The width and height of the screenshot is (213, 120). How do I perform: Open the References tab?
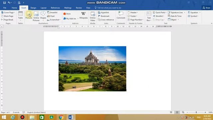[x=55, y=8]
